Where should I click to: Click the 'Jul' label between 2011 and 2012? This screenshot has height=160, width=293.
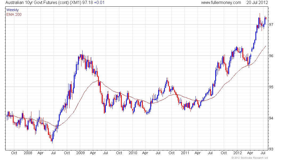point(210,153)
